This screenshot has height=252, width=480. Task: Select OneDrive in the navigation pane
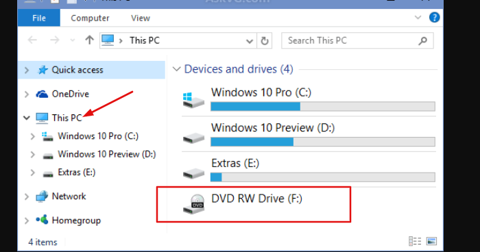[71, 94]
